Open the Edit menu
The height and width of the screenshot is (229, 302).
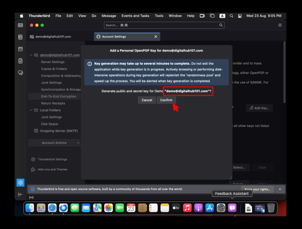coord(70,16)
